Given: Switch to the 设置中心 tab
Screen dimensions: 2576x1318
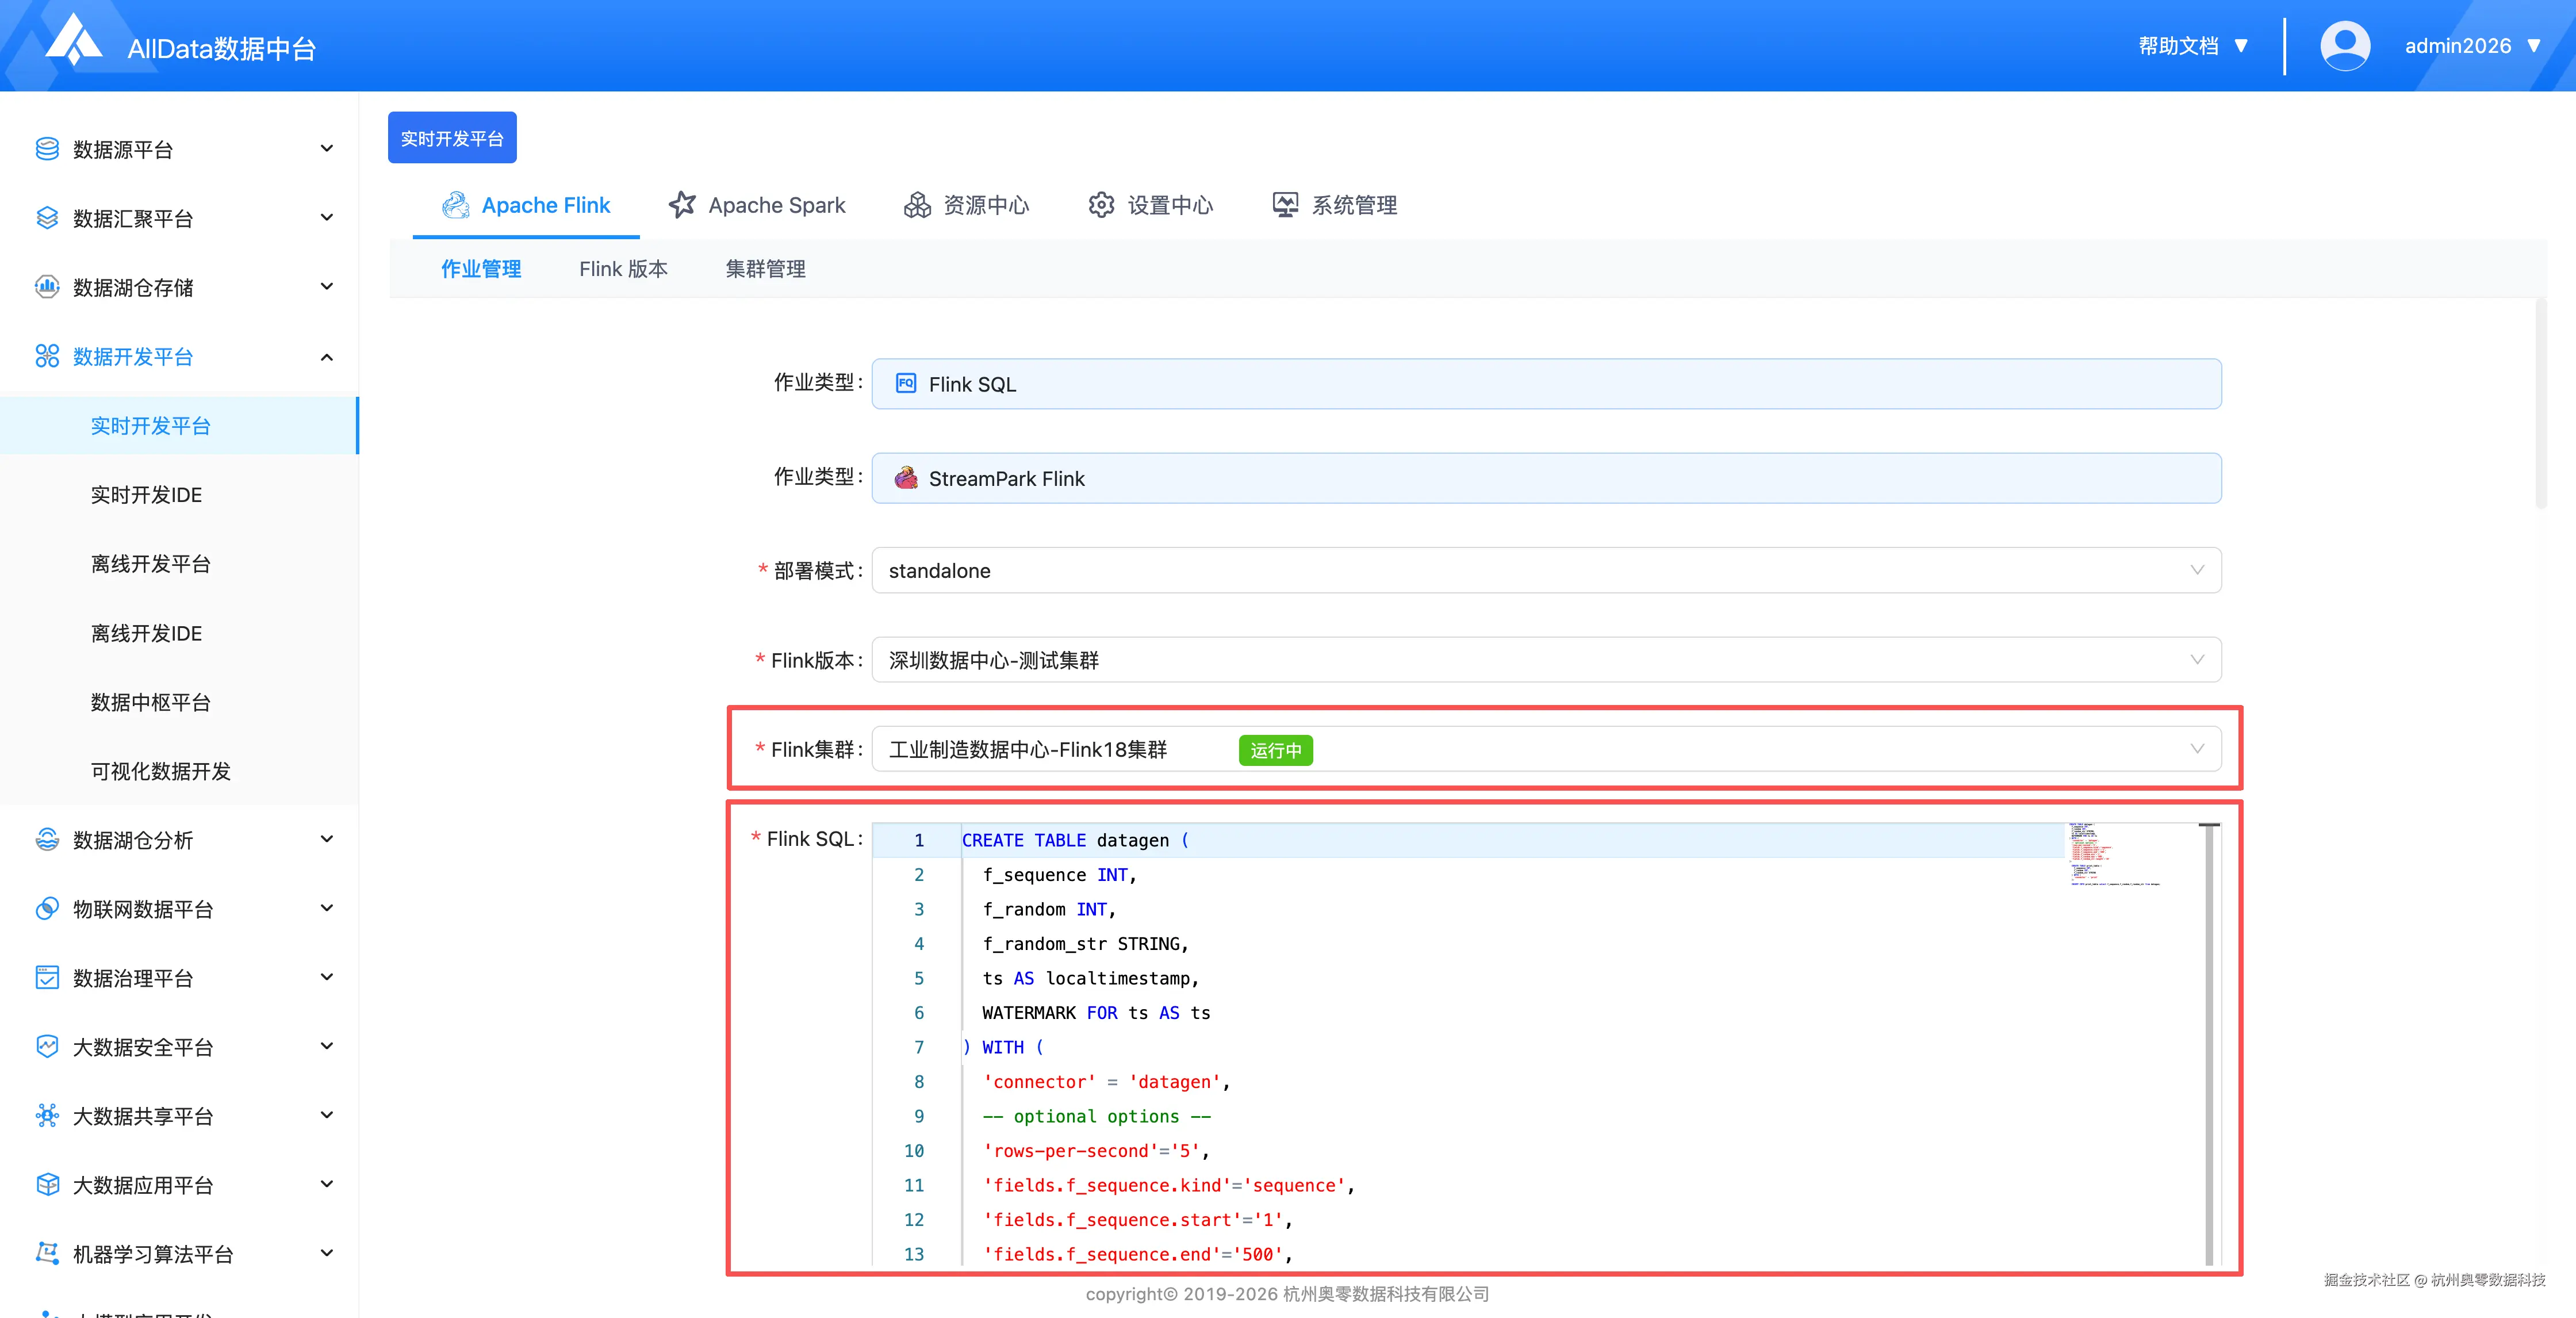Looking at the screenshot, I should (1151, 205).
